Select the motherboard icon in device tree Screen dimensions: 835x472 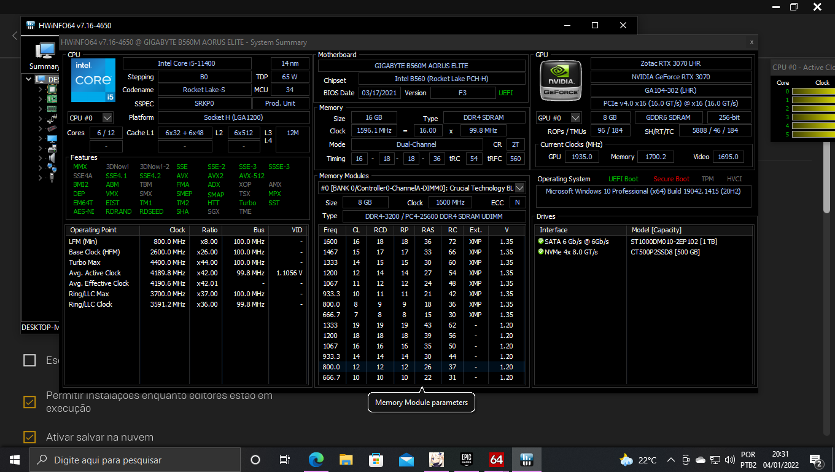coord(53,99)
